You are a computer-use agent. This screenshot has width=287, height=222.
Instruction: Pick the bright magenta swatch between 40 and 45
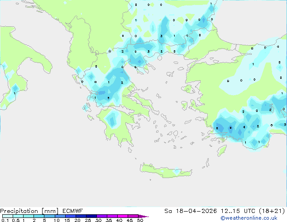tap(123, 216)
